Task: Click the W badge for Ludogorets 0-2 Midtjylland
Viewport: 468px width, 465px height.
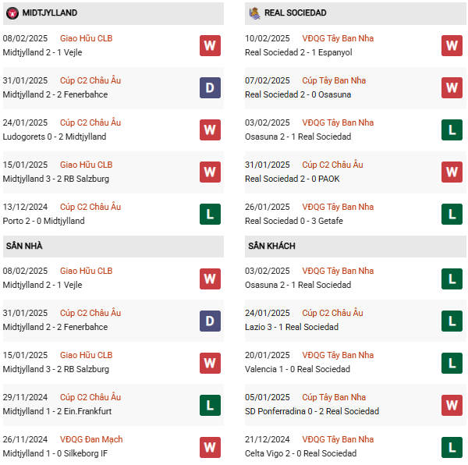Action: click(x=210, y=130)
